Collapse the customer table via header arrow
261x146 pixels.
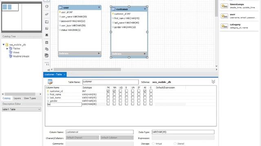(145, 9)
